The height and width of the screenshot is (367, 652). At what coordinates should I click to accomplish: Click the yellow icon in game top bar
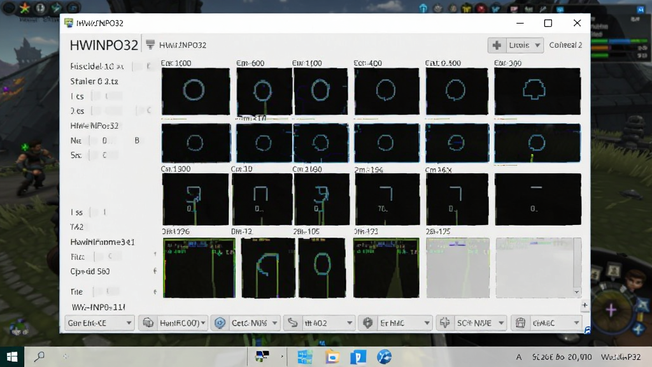point(467,8)
